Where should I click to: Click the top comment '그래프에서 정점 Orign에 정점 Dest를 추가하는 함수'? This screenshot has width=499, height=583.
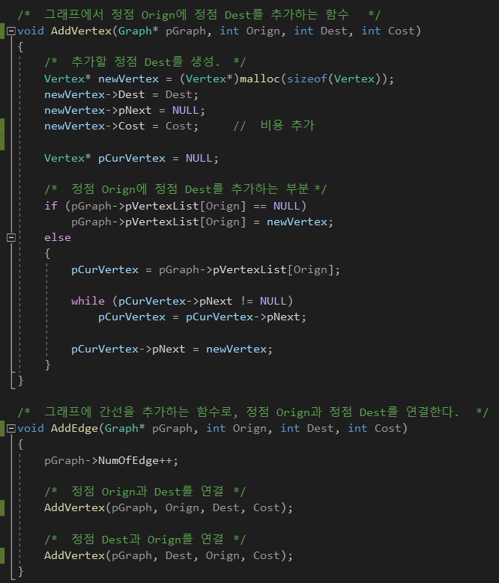tap(199, 15)
